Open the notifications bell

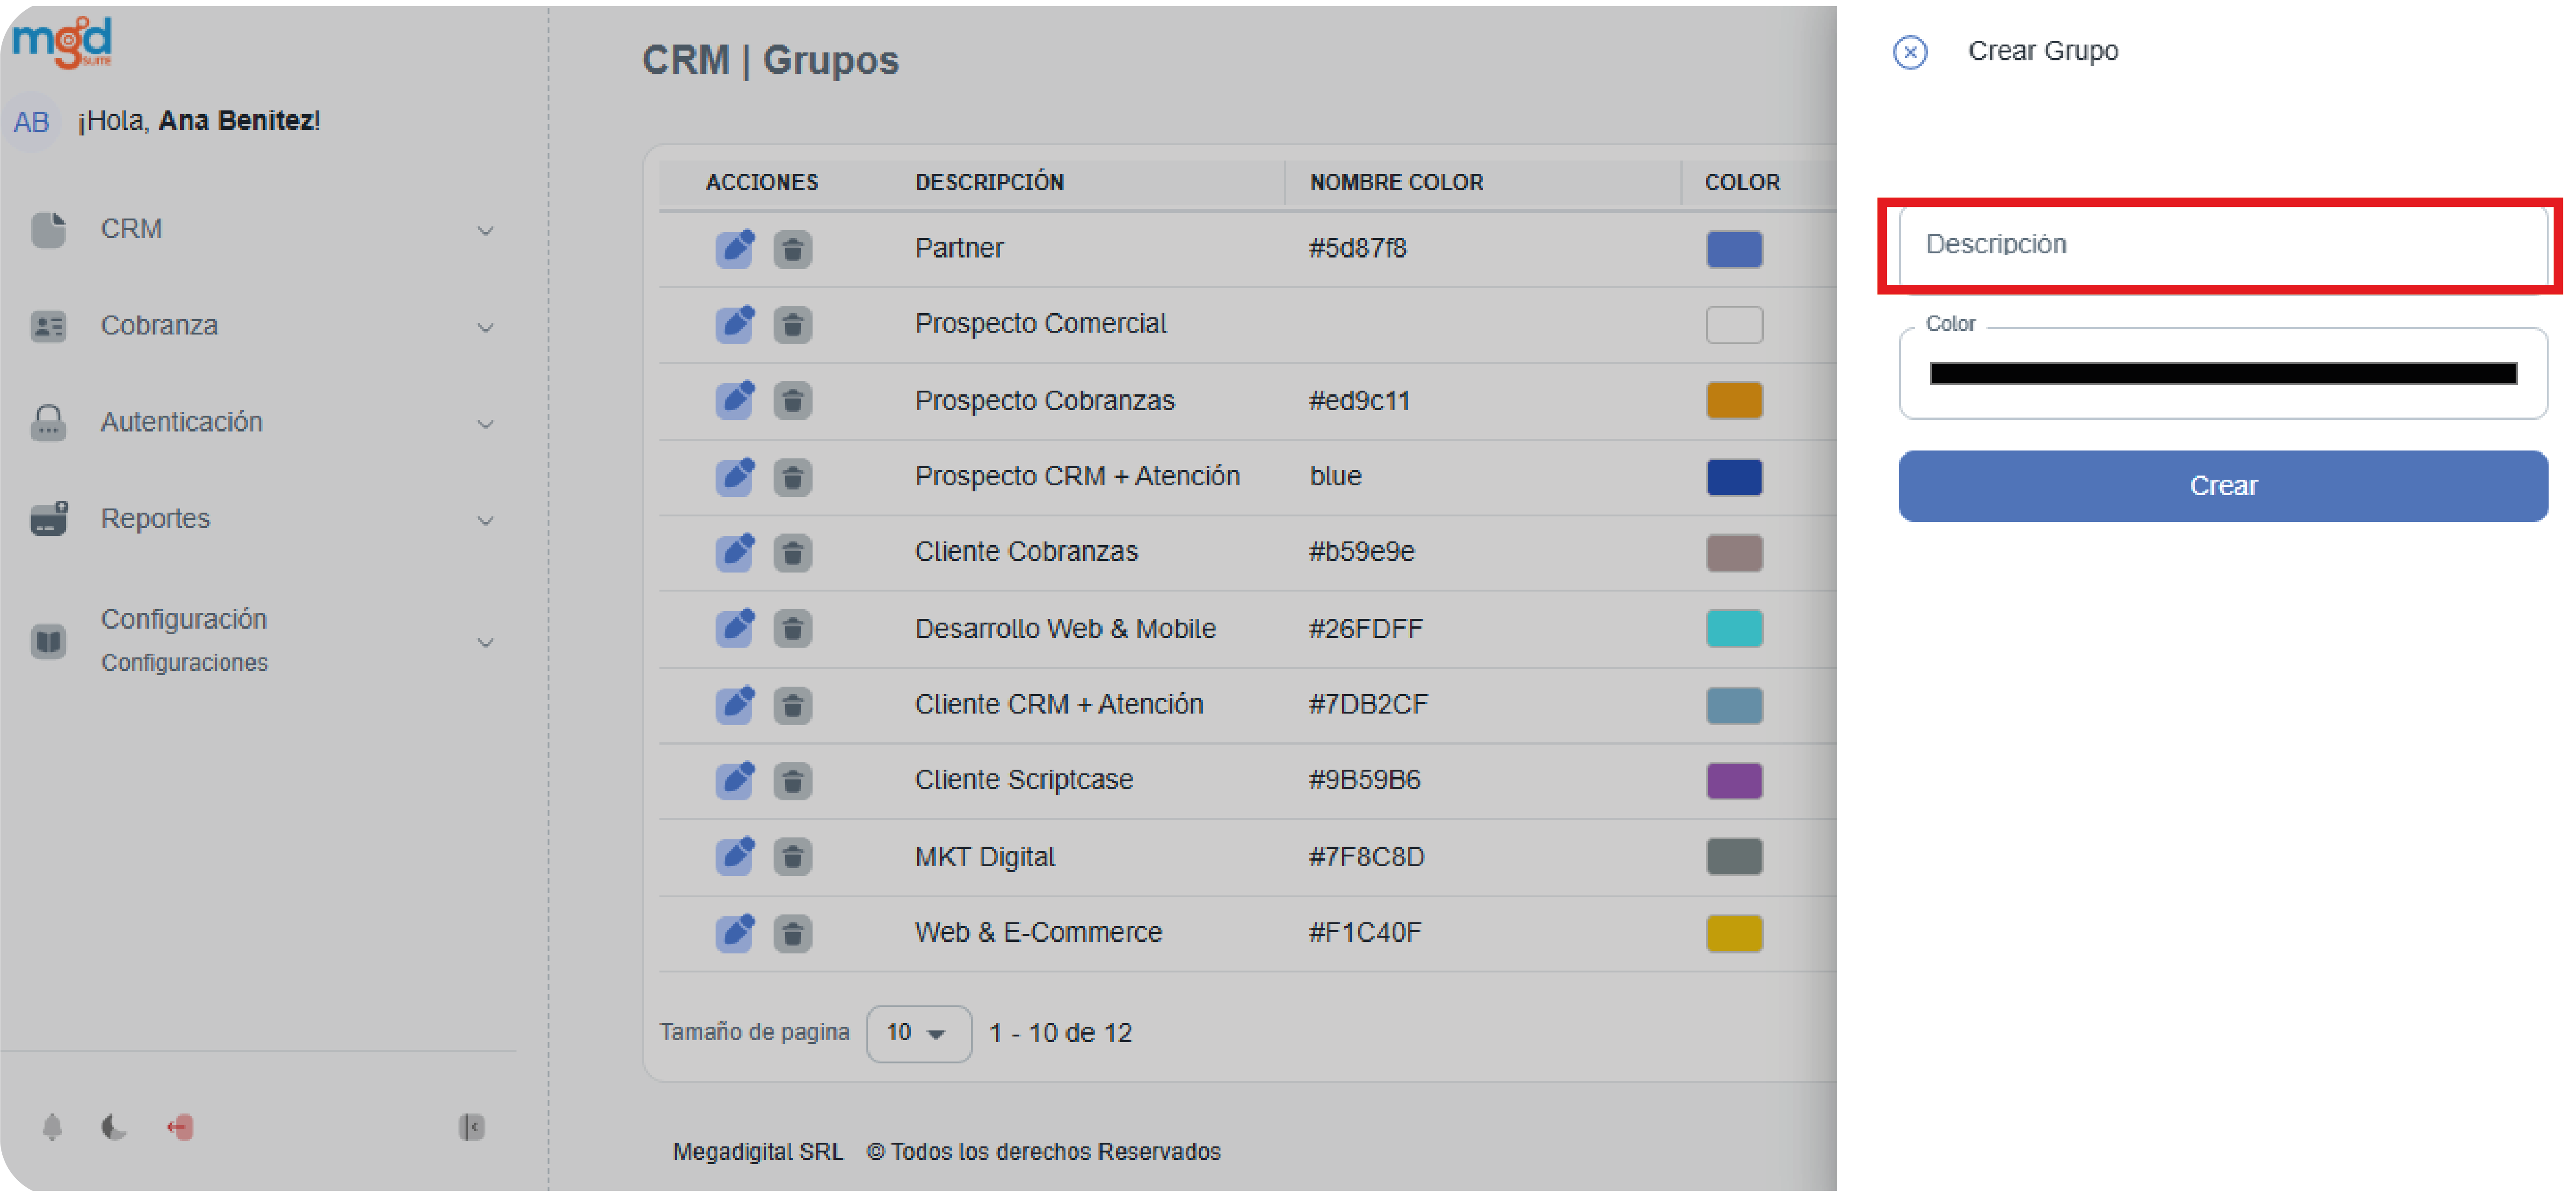52,1128
